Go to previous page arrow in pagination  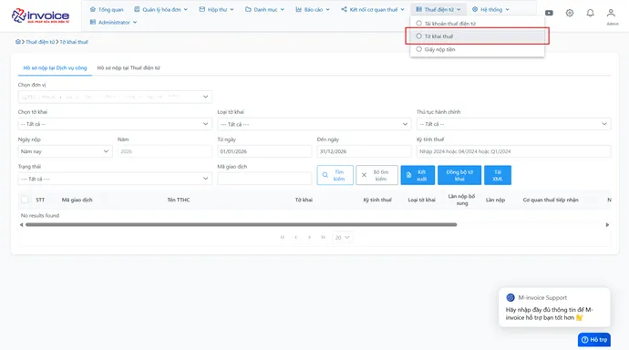click(x=295, y=237)
